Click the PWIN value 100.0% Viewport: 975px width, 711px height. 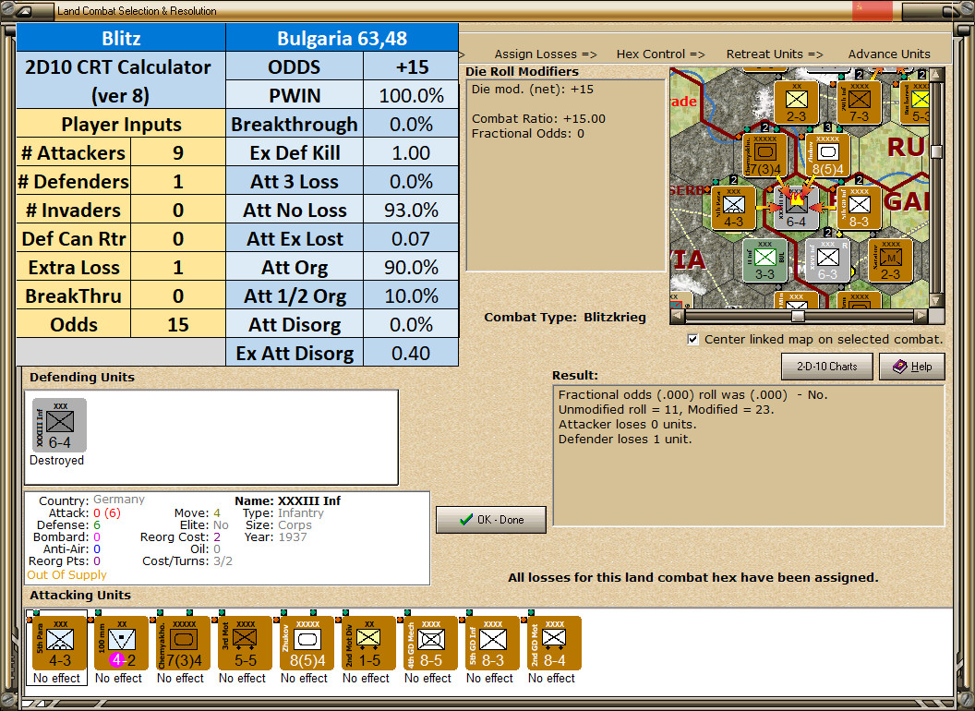(411, 96)
